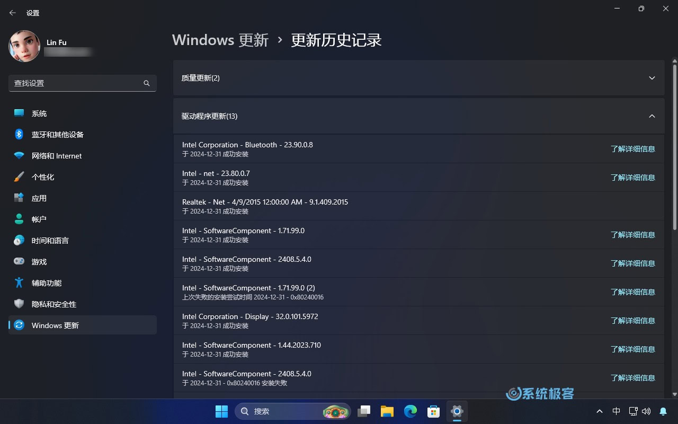Click the System monitor icon in sidebar
Image resolution: width=678 pixels, height=424 pixels.
(19, 113)
